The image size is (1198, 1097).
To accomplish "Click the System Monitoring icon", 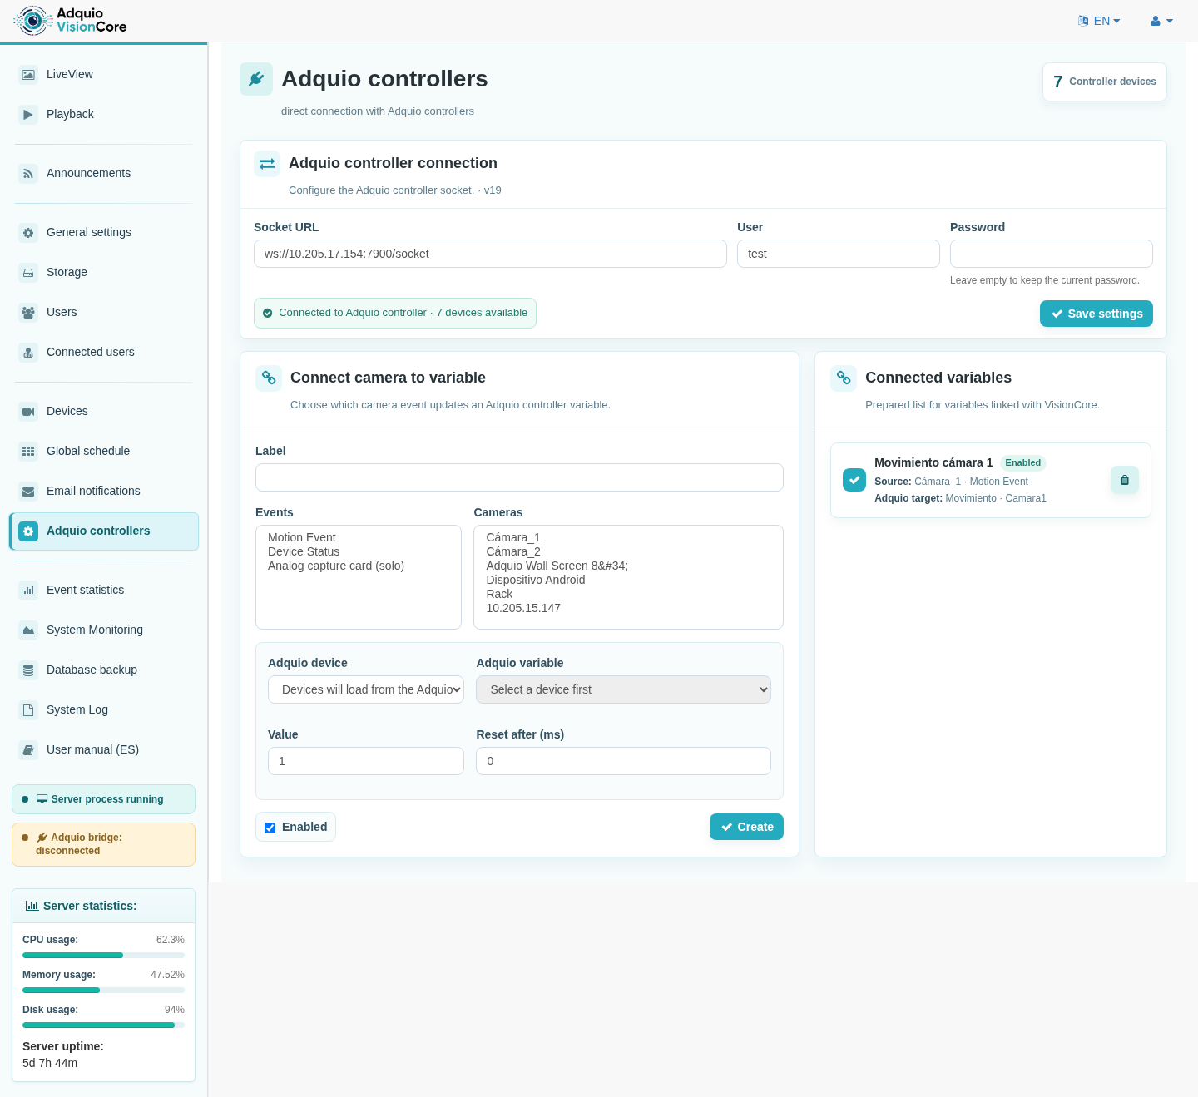I will [28, 630].
